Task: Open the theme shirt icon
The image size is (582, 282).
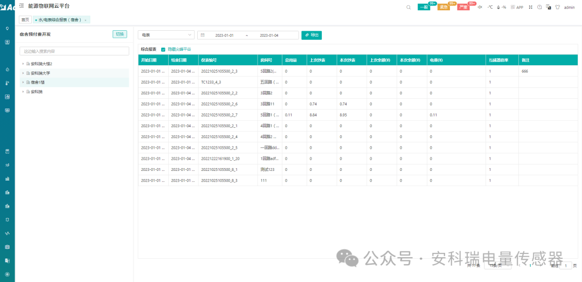Action: (557, 7)
